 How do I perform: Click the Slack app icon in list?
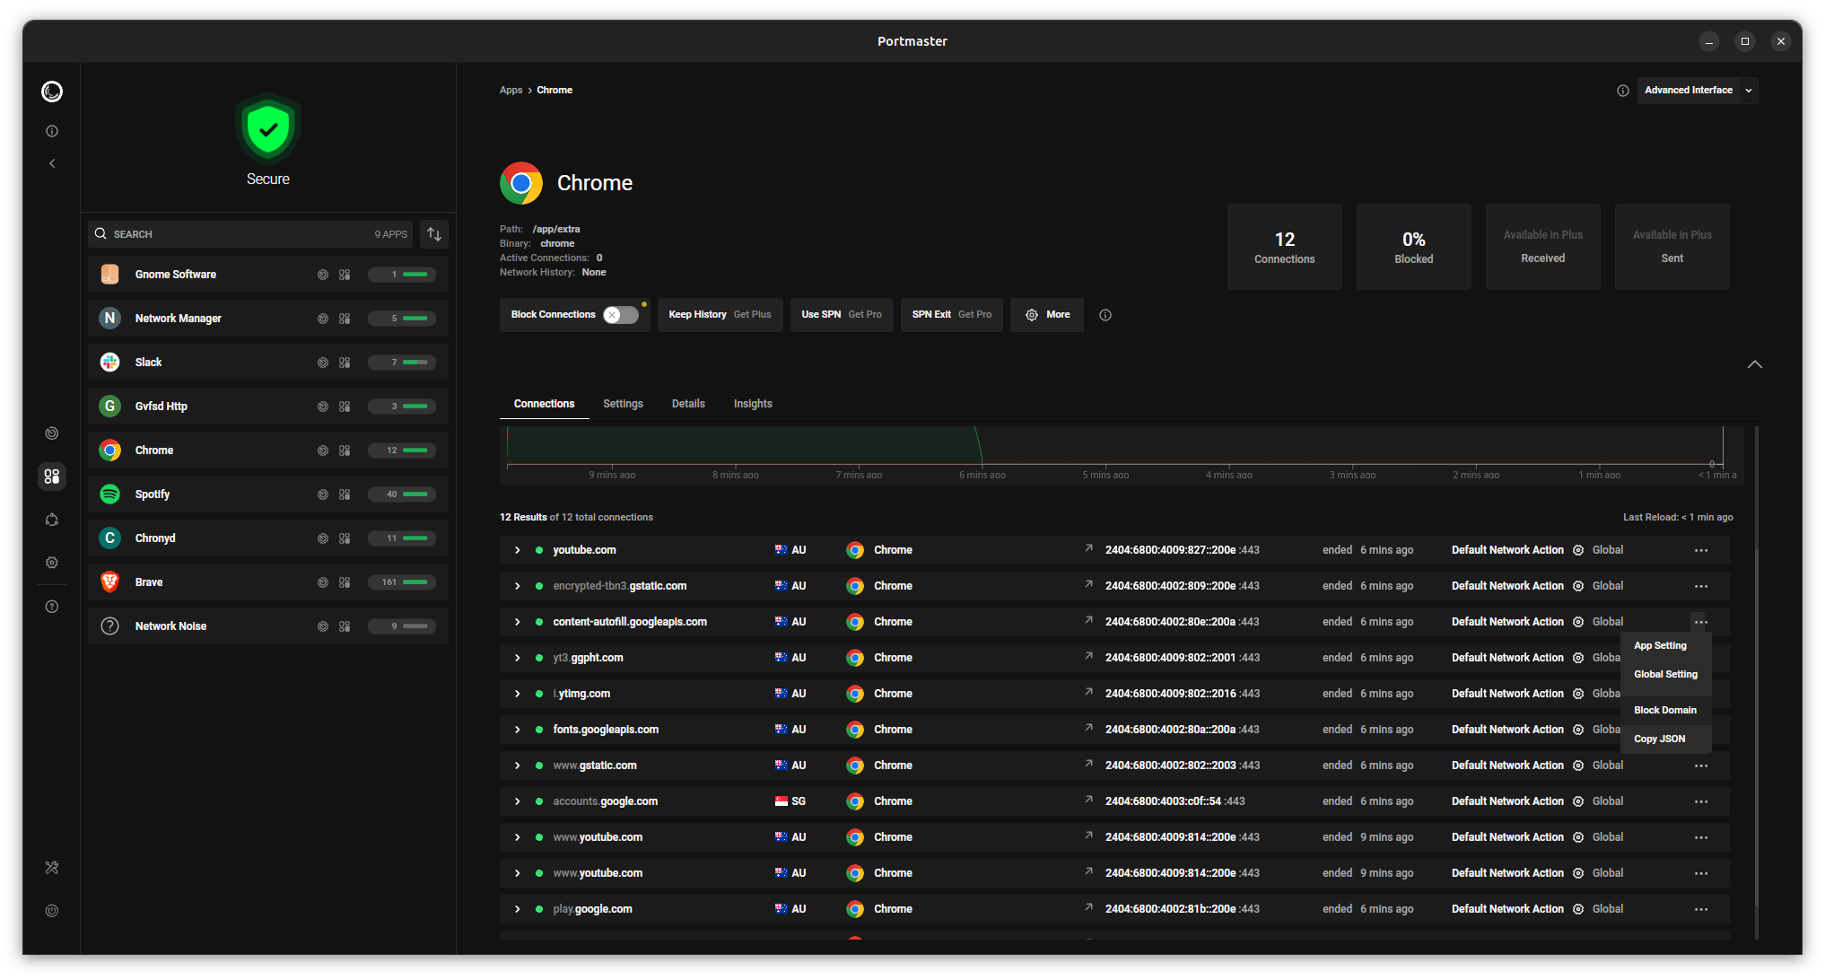pos(109,363)
